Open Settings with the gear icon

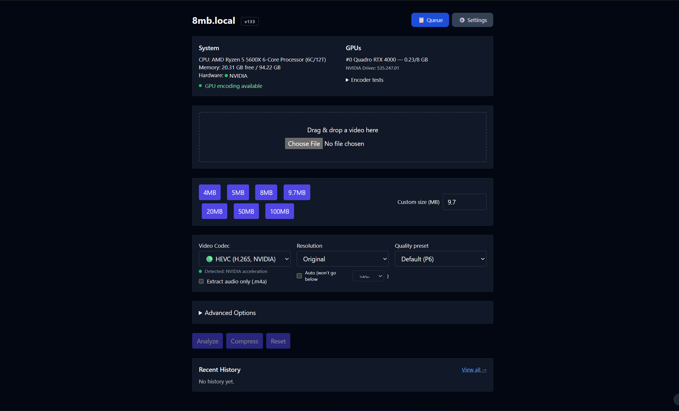pos(472,20)
